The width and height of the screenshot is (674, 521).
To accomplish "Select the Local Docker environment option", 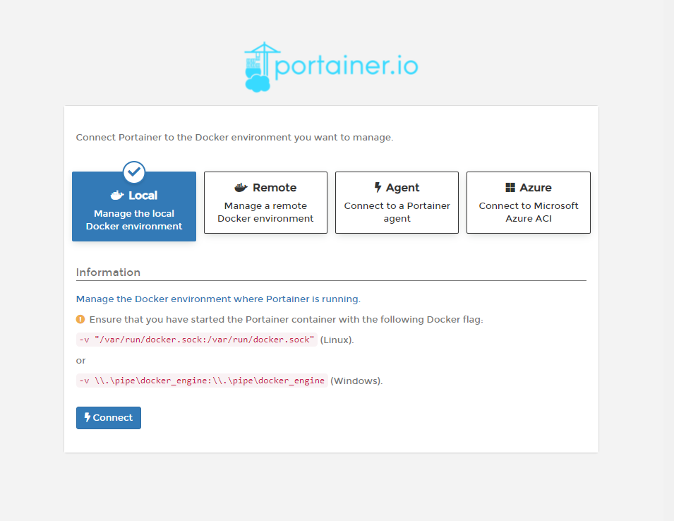I will click(x=134, y=206).
